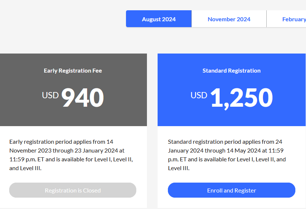306x209 pixels.
Task: Click the disabled Registration is Closed button
Action: (x=73, y=190)
